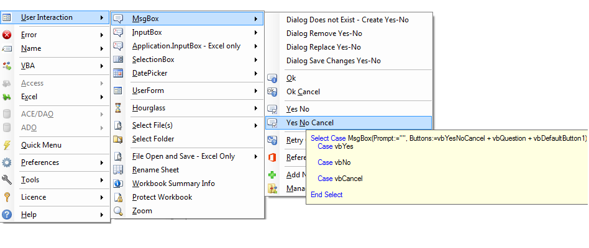This screenshot has width=589, height=248.
Task: Click the DatePicker calendar icon
Action: coord(119,73)
